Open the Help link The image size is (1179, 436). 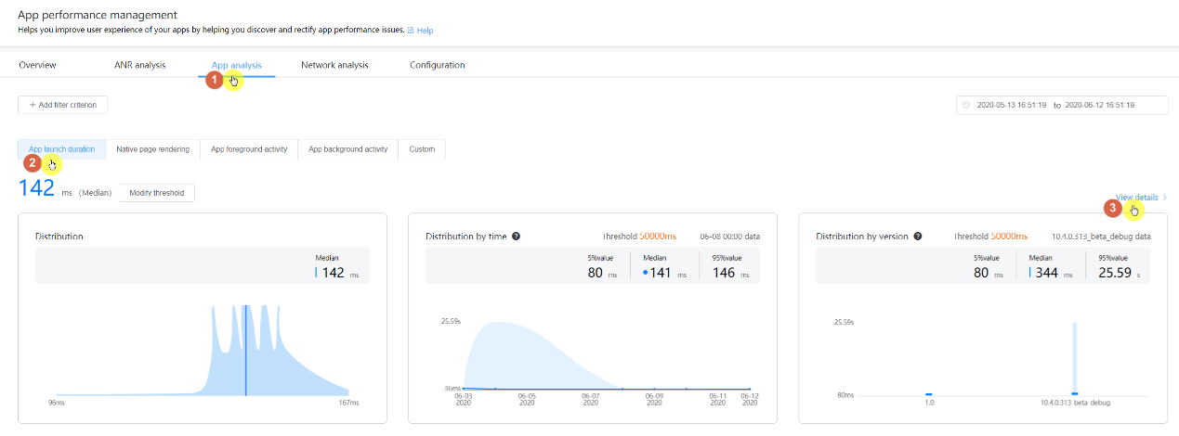pyautogui.click(x=425, y=31)
